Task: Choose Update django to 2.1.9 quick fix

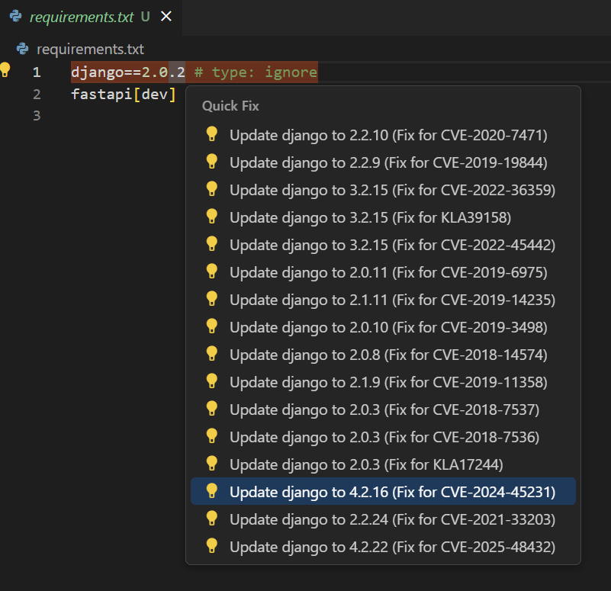Action: [383, 382]
